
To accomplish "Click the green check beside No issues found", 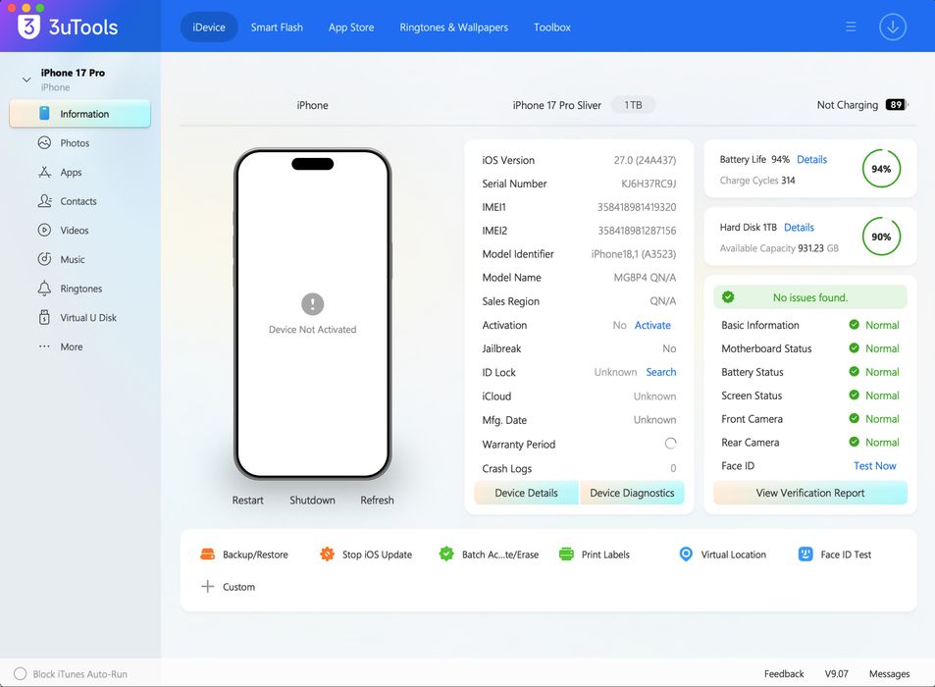I will 728,297.
